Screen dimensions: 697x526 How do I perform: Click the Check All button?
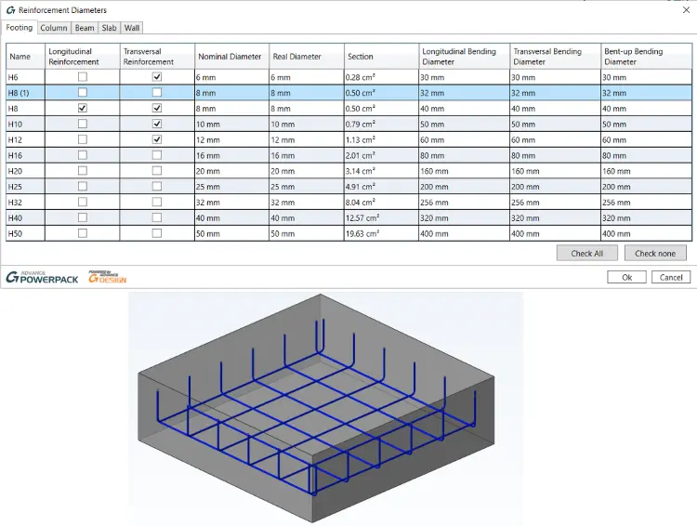[x=586, y=254]
